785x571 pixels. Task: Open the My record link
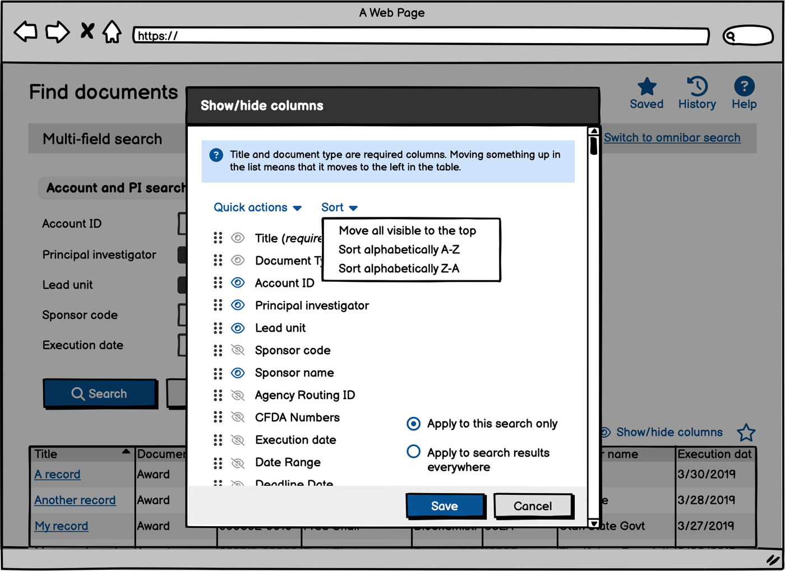point(61,526)
